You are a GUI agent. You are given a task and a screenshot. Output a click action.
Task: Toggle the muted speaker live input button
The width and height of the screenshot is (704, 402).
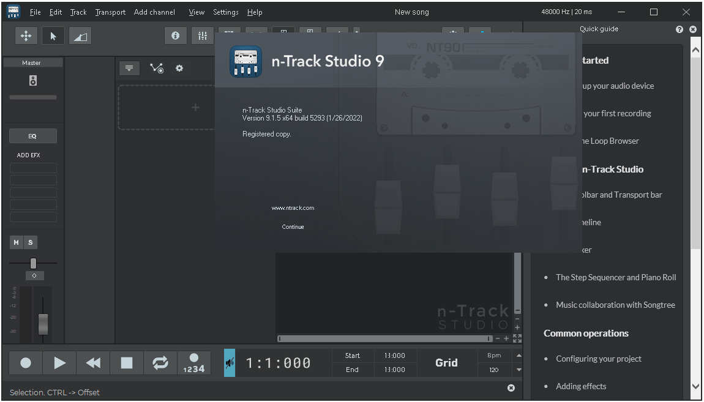230,362
